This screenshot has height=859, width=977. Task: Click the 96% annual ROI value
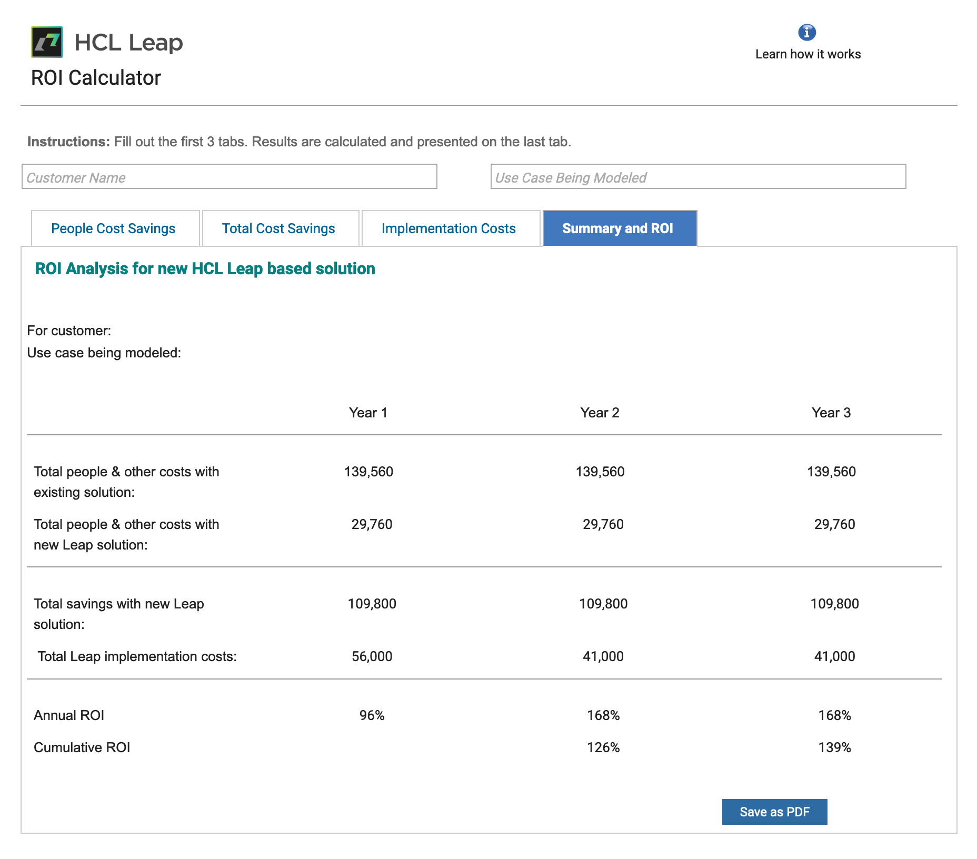coord(372,715)
